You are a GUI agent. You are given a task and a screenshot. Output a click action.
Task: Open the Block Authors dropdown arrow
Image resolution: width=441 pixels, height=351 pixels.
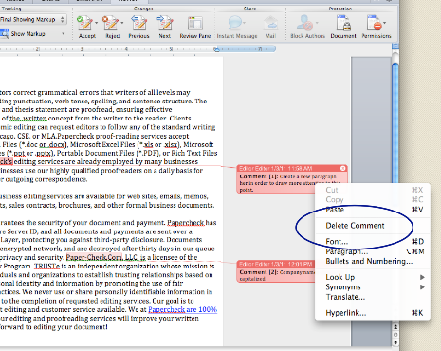[x=317, y=23]
